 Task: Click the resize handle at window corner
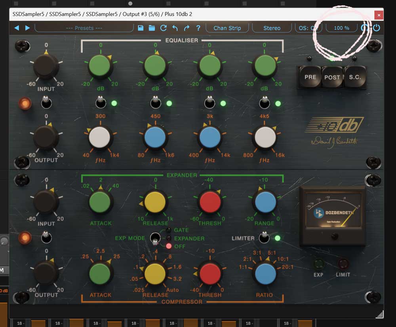point(379,314)
